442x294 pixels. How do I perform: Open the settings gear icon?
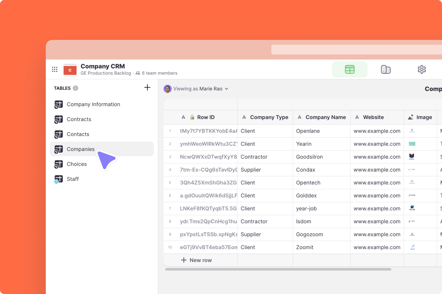pos(421,69)
